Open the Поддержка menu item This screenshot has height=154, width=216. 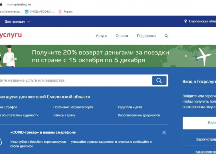146,36
